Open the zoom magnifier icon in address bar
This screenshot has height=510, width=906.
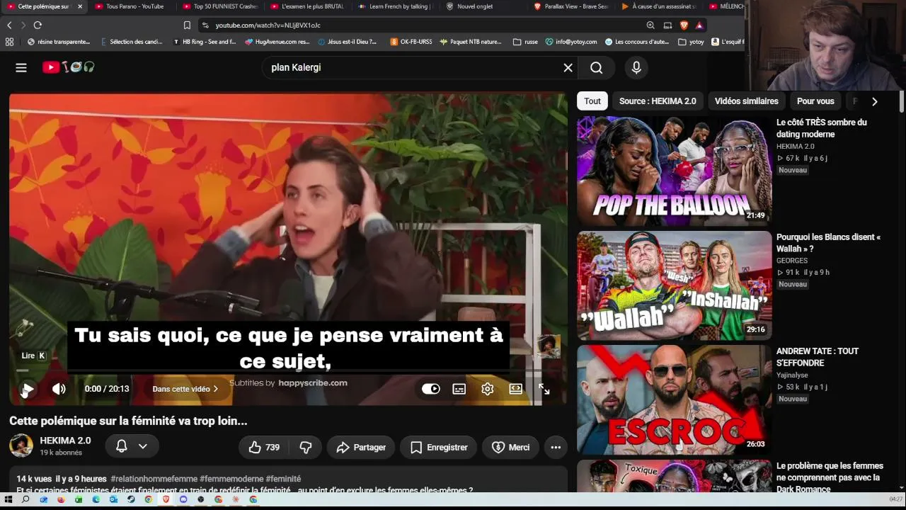650,25
